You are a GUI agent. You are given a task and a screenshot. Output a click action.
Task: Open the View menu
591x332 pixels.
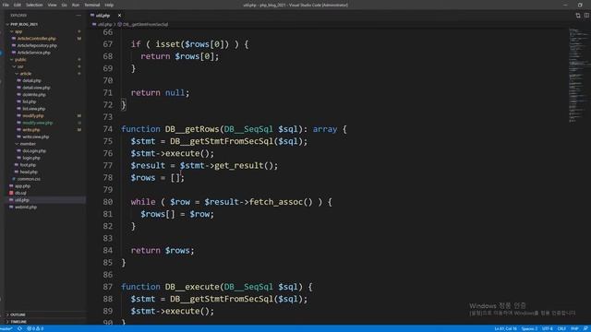coord(52,5)
